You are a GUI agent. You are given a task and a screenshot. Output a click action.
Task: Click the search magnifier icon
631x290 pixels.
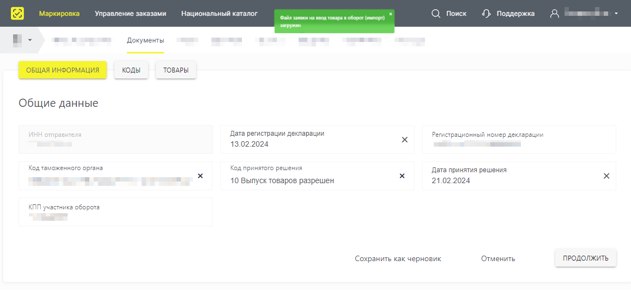436,14
